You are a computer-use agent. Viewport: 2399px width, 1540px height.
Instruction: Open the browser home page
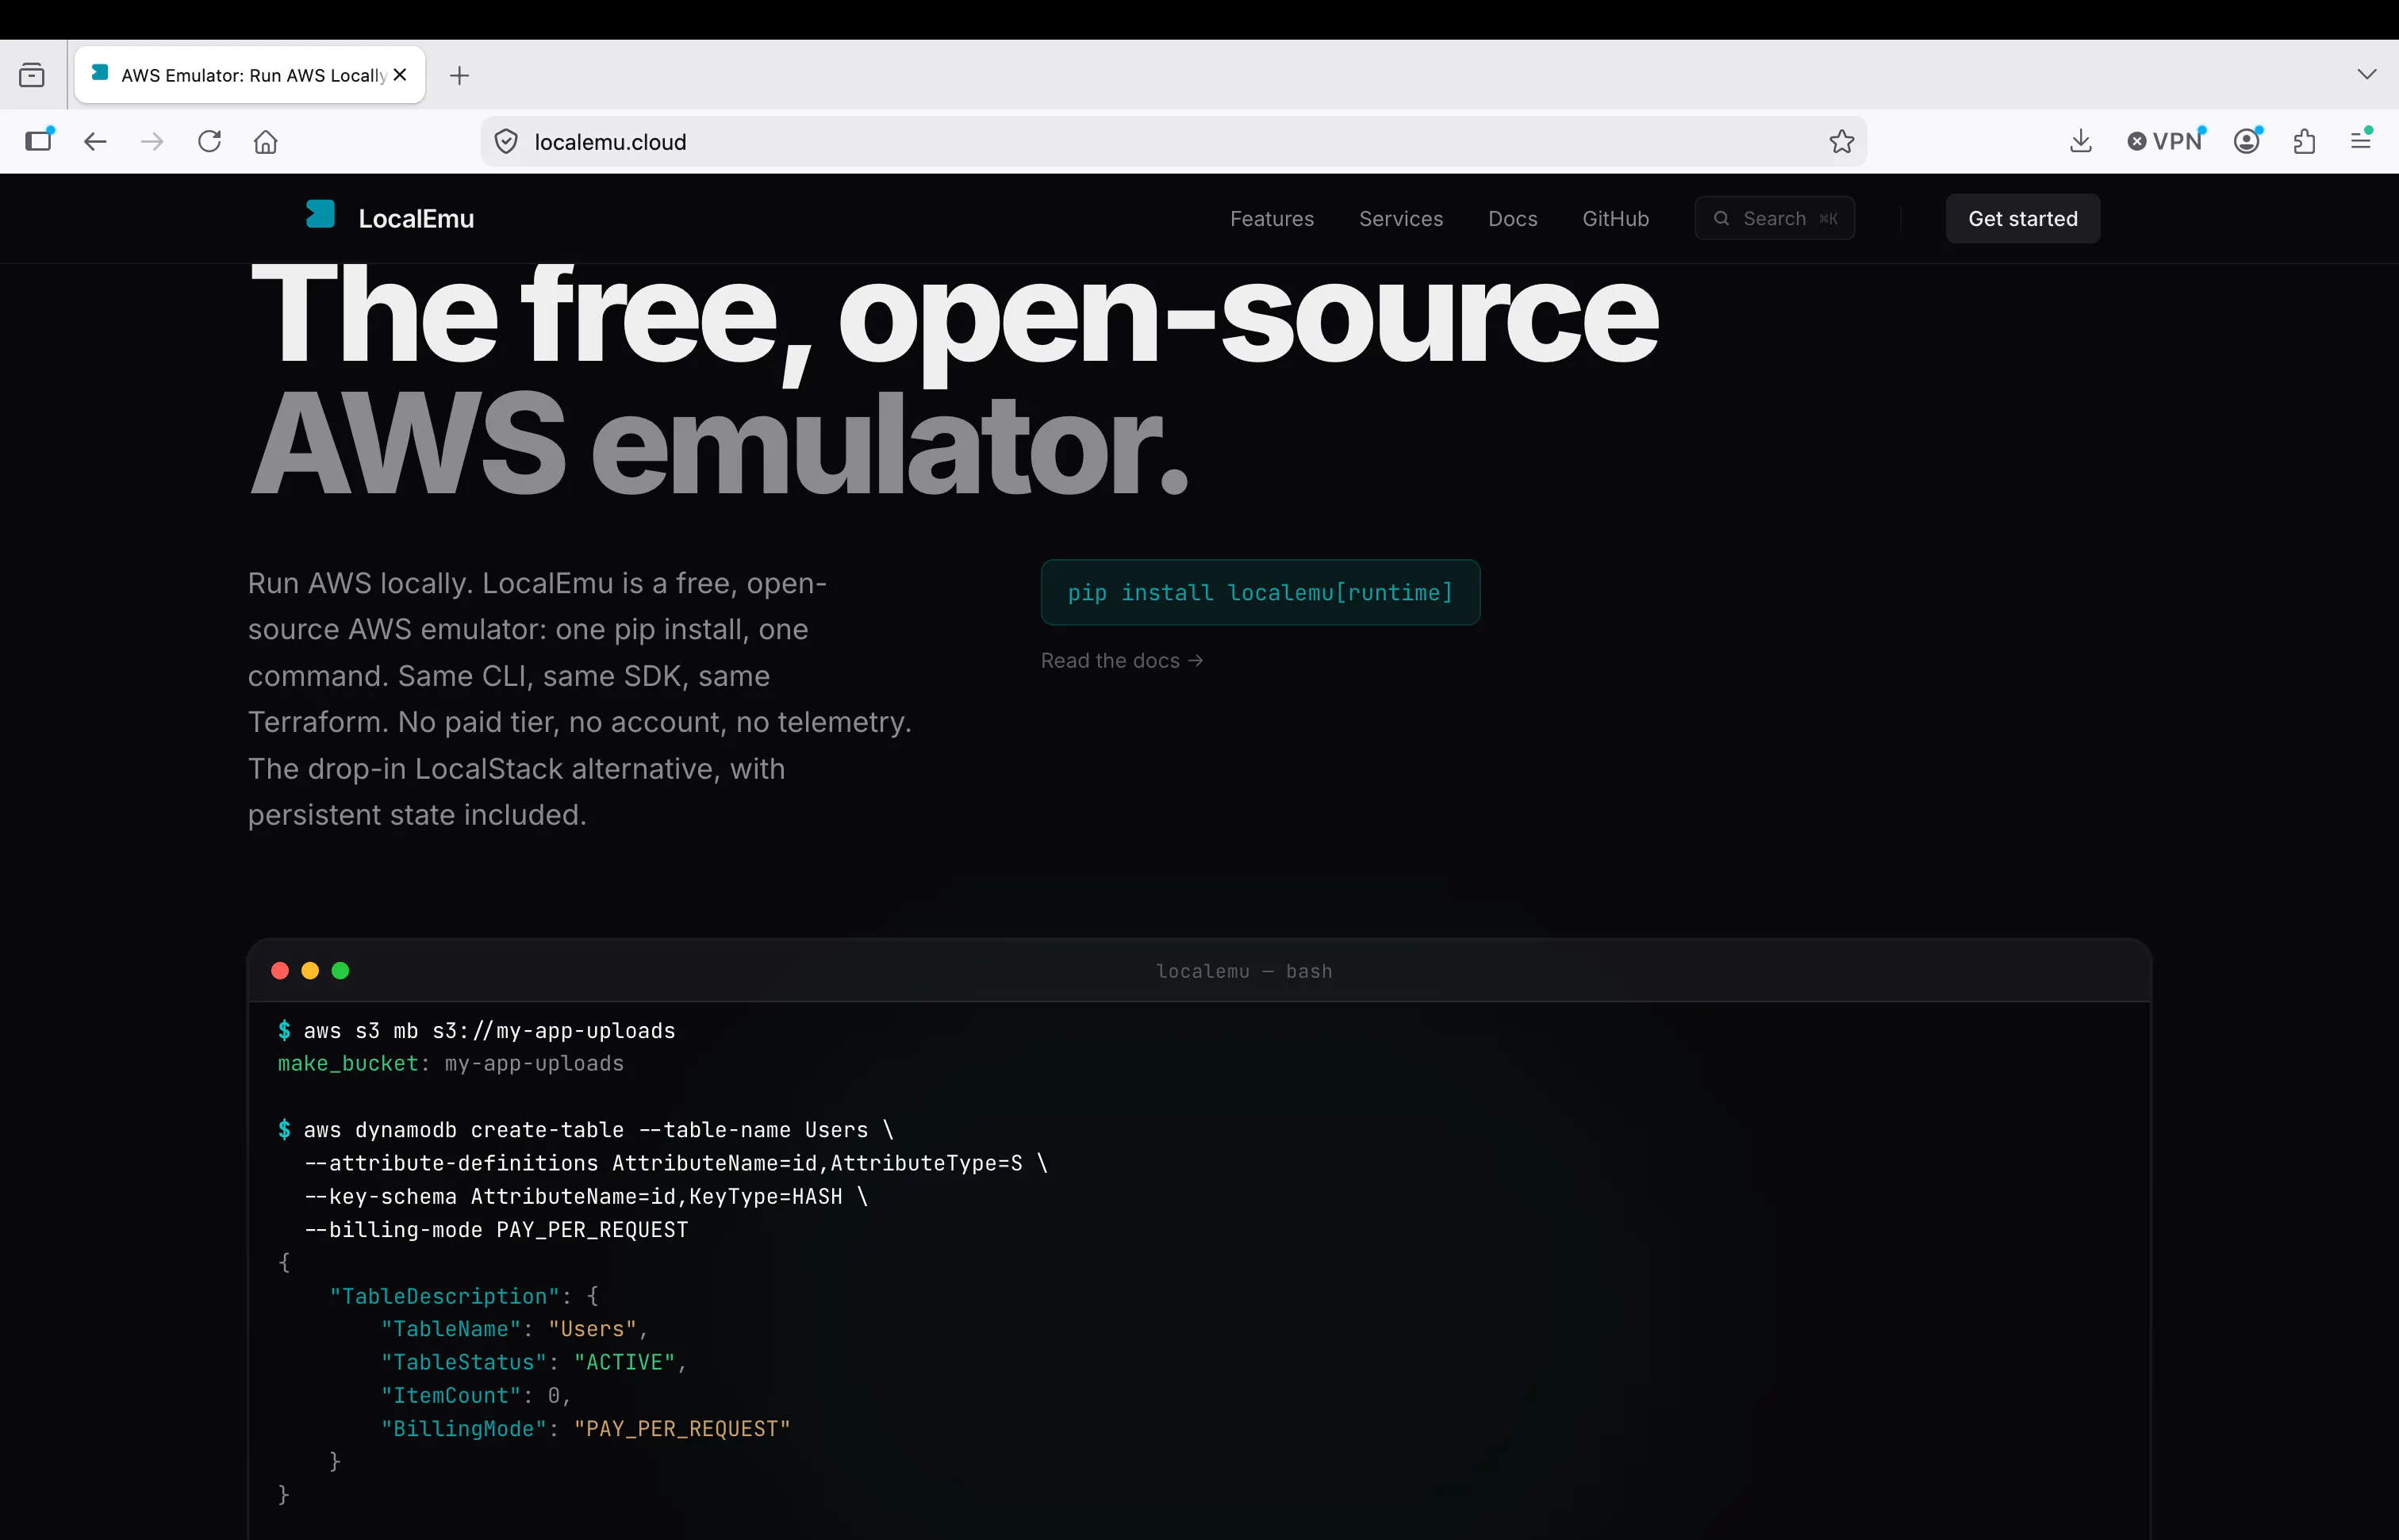point(266,141)
